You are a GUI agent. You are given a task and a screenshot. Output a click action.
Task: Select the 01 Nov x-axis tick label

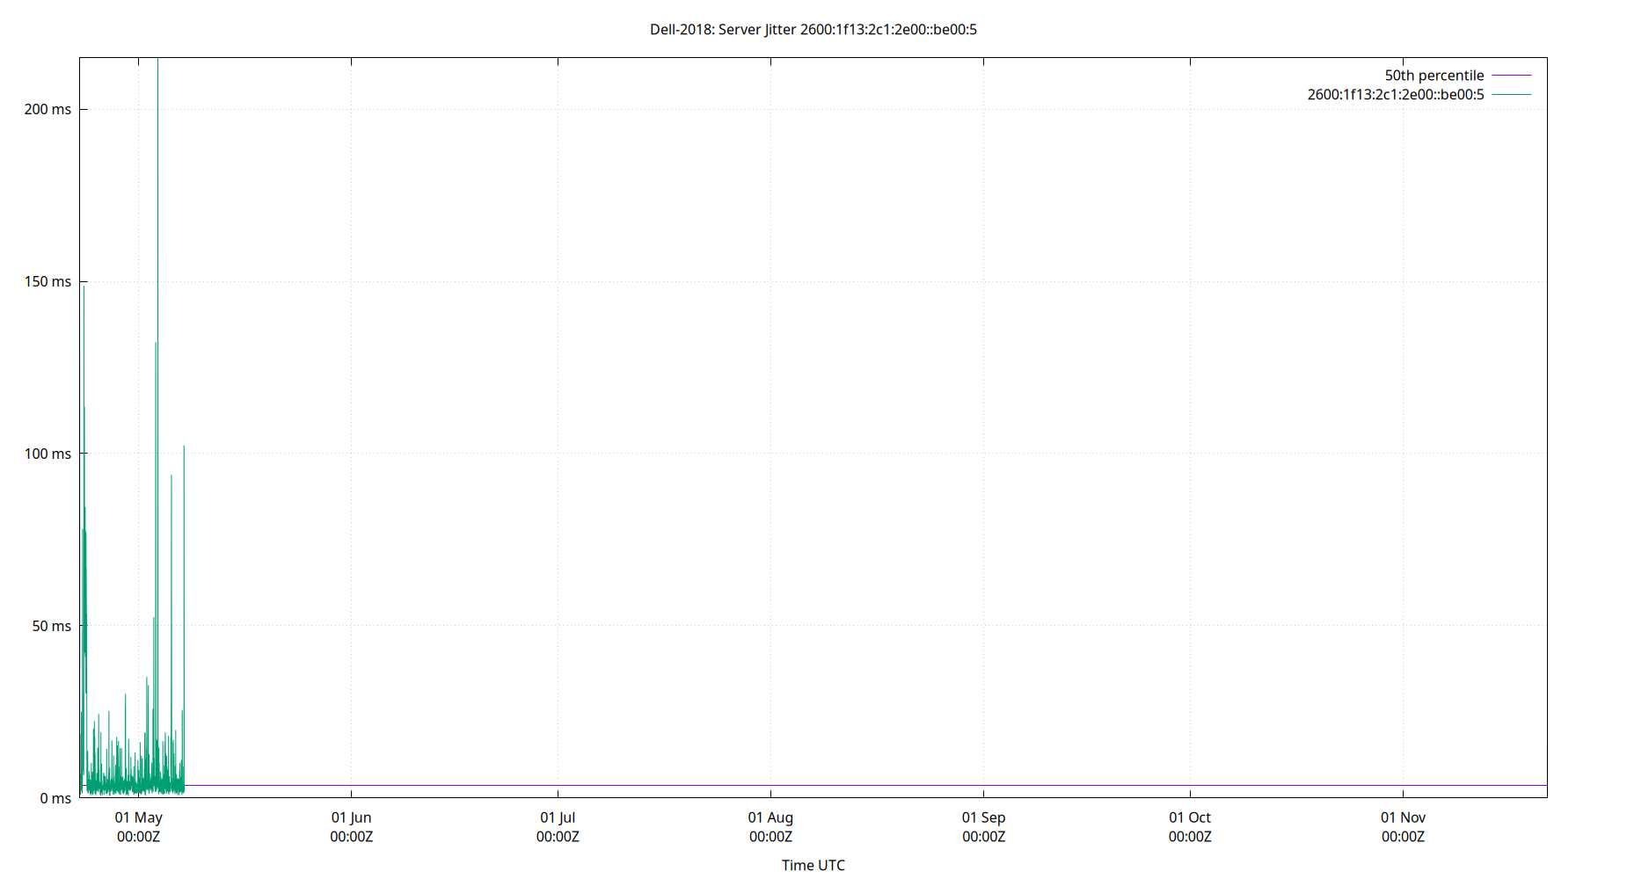pos(1403,817)
